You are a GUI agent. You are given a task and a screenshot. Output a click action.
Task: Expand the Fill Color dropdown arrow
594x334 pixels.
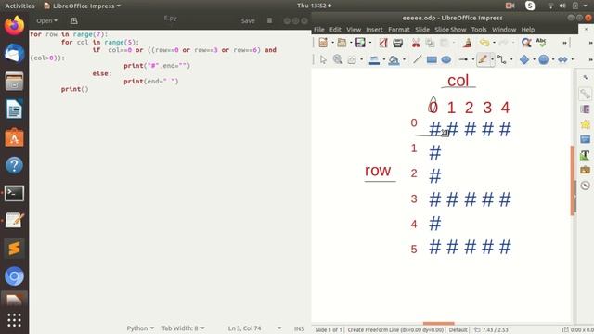coord(404,59)
